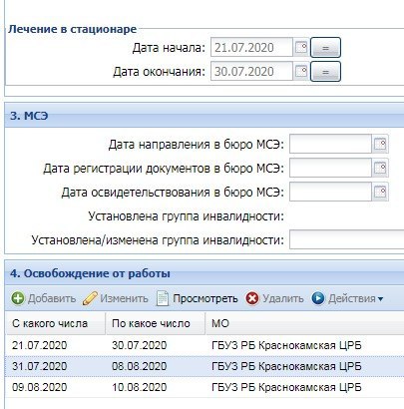Open calendar for Дата освидетельствования в бюро МСЭ
The image size is (404, 409).
[x=380, y=192]
